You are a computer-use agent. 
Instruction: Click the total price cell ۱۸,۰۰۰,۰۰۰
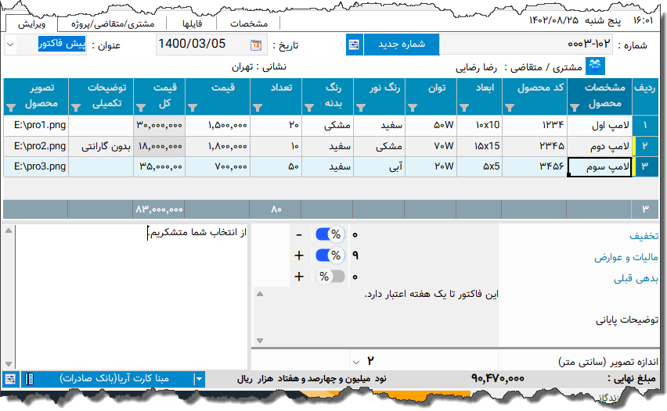click(159, 146)
